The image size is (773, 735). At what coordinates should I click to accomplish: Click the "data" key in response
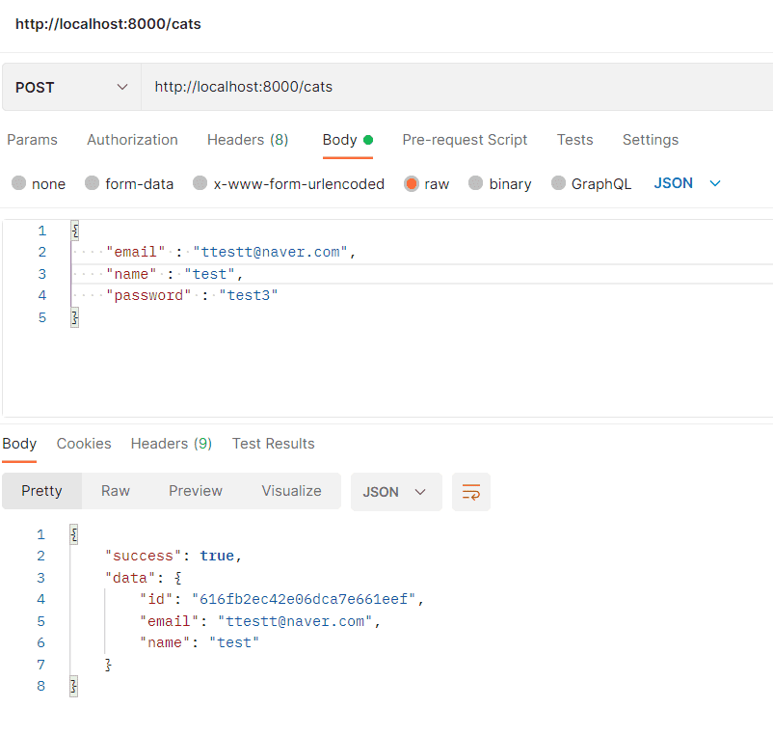130,578
